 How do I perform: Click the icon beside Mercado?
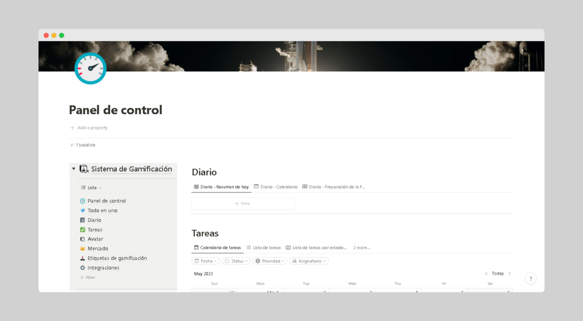82,249
